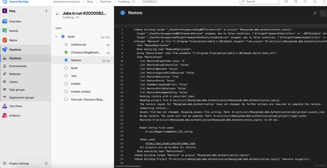Open Artifacts in the sidebar
Image resolution: width=327 pixels, height=168 pixels.
[x=15, y=115]
